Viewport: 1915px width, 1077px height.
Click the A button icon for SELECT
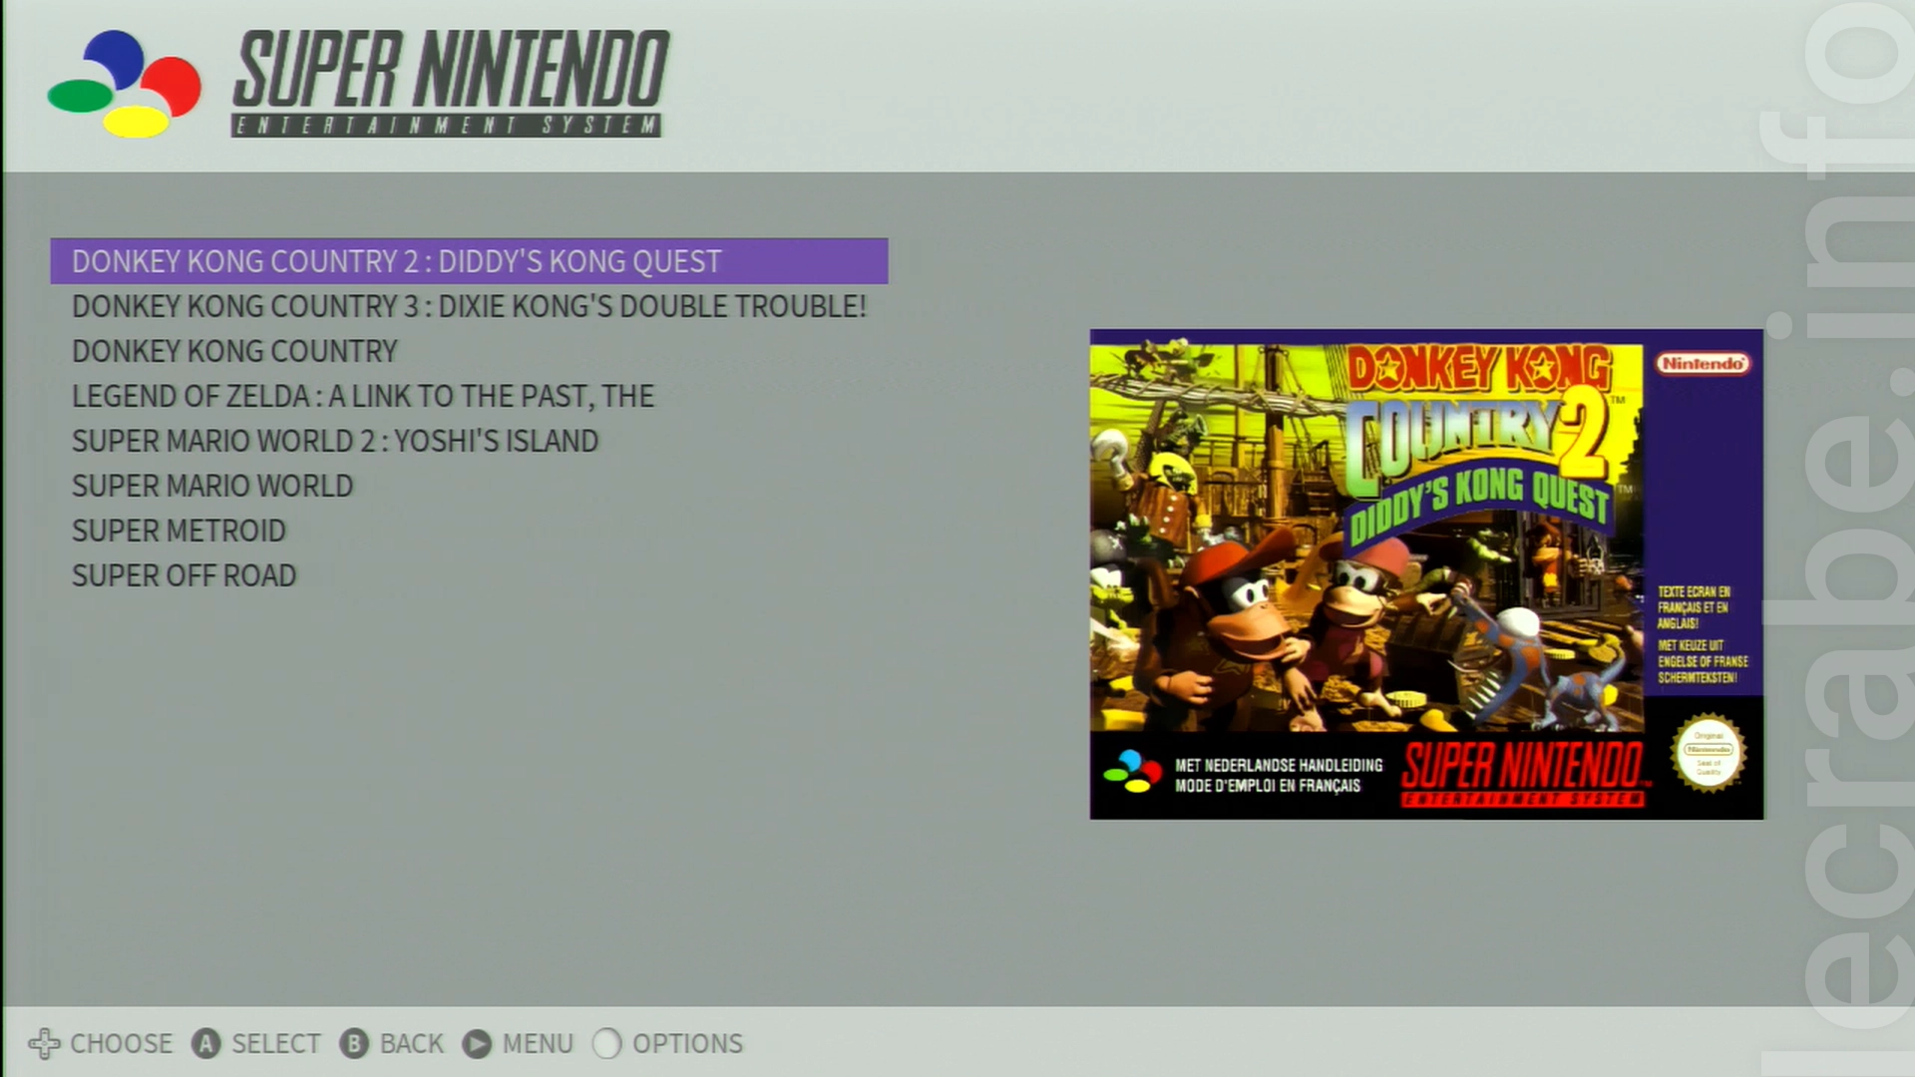pos(205,1043)
